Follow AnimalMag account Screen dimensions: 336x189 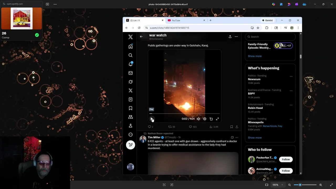286,171
